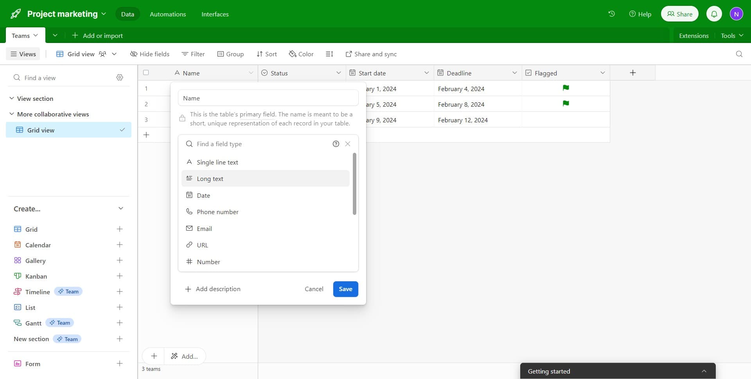Switch to the Automations tab
This screenshot has height=379, width=751.
pyautogui.click(x=168, y=14)
